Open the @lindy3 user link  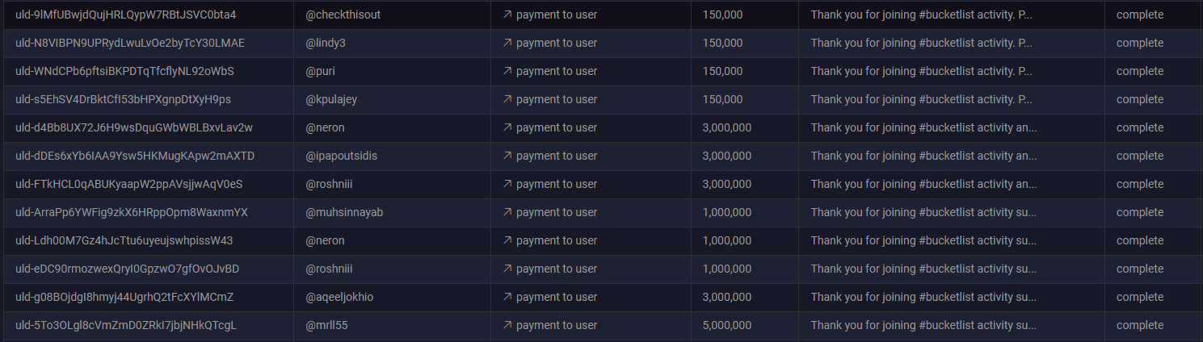(326, 43)
